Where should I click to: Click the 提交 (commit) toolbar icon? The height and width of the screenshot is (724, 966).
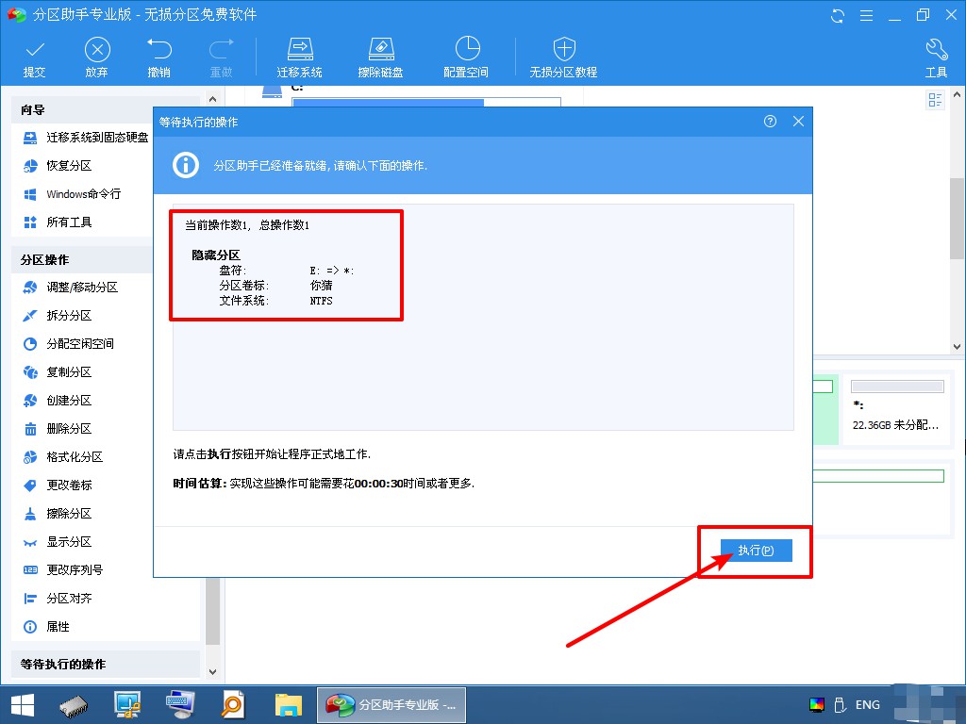(x=35, y=58)
